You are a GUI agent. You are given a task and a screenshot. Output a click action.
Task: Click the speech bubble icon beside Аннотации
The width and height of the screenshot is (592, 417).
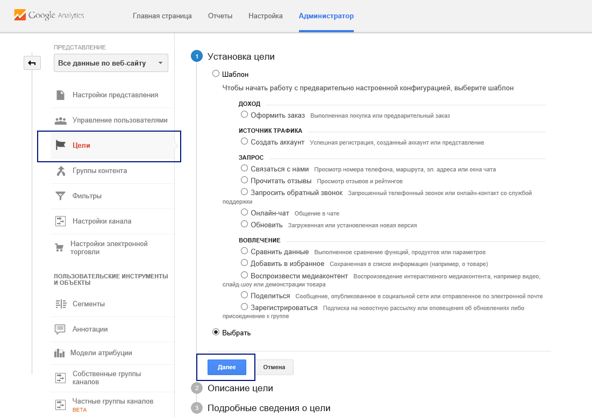[x=60, y=329]
